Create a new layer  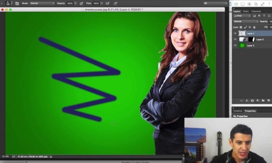click(x=269, y=101)
